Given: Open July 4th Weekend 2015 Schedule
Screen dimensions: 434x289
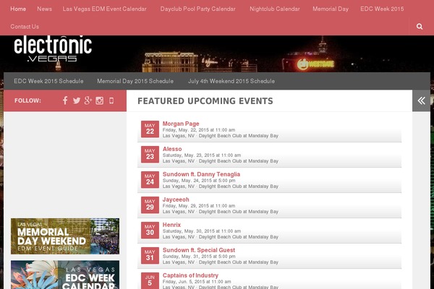Looking at the screenshot, I should (231, 81).
